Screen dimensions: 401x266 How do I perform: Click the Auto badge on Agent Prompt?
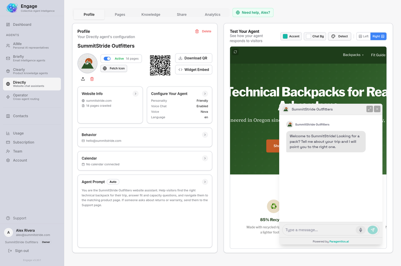(x=113, y=182)
